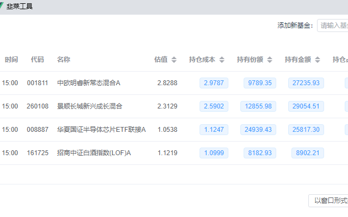Click estimate value 2.8288
The height and width of the screenshot is (217, 348).
pyautogui.click(x=167, y=83)
